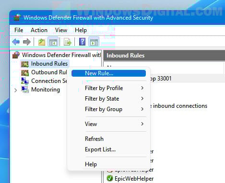This screenshot has height=183, width=225.
Task: Open the Filter by Profile submenu arrow
Action: [x=142, y=88]
